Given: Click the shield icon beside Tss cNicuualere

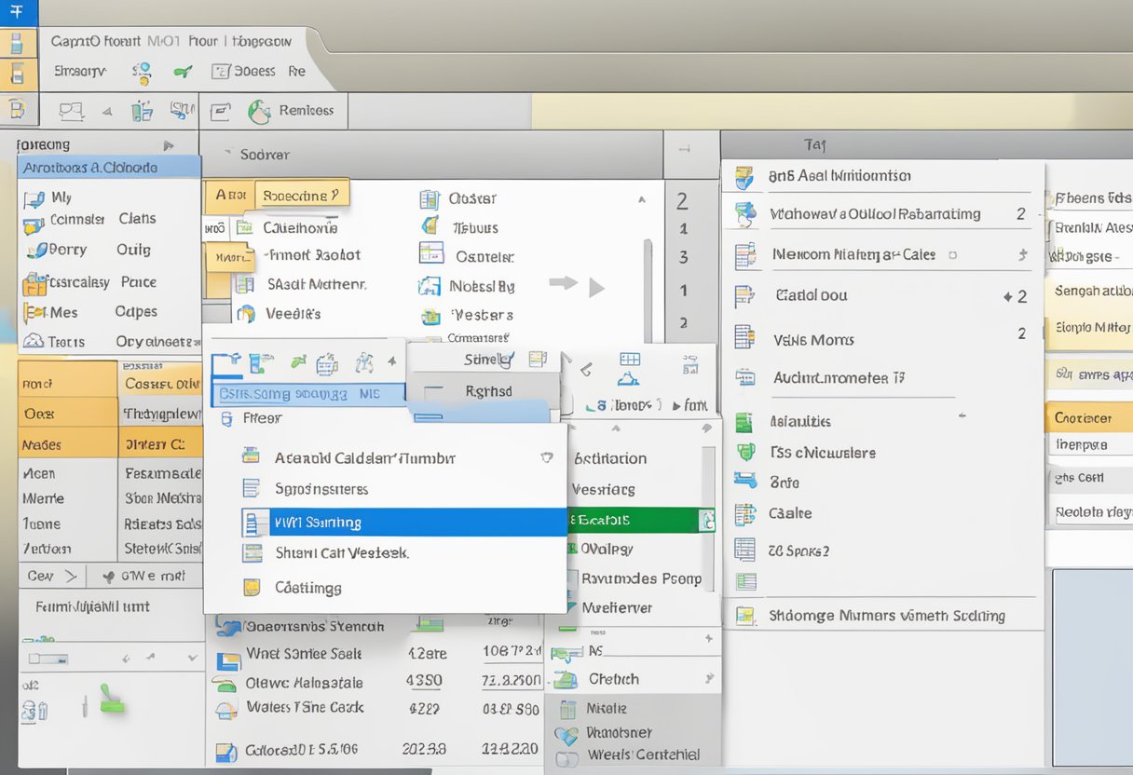Looking at the screenshot, I should tap(744, 453).
